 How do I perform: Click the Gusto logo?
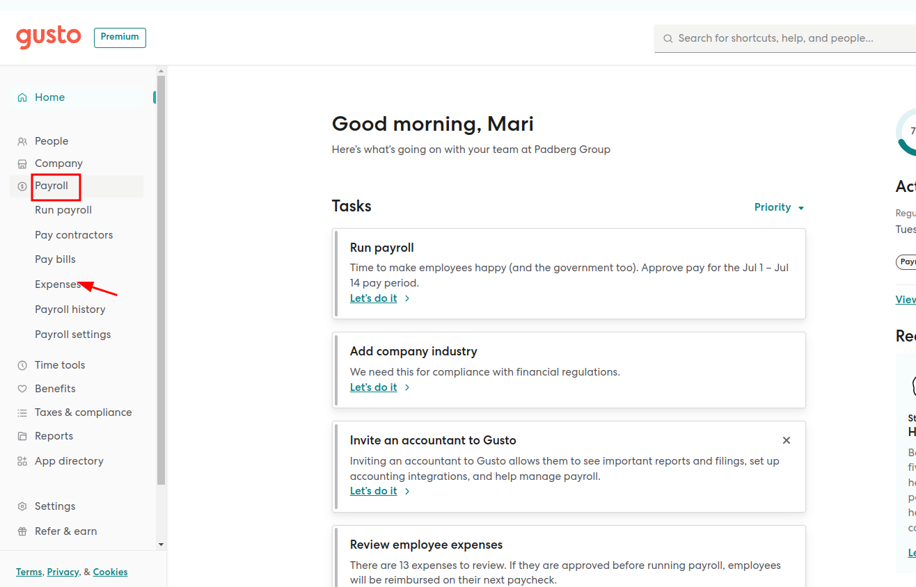(49, 37)
